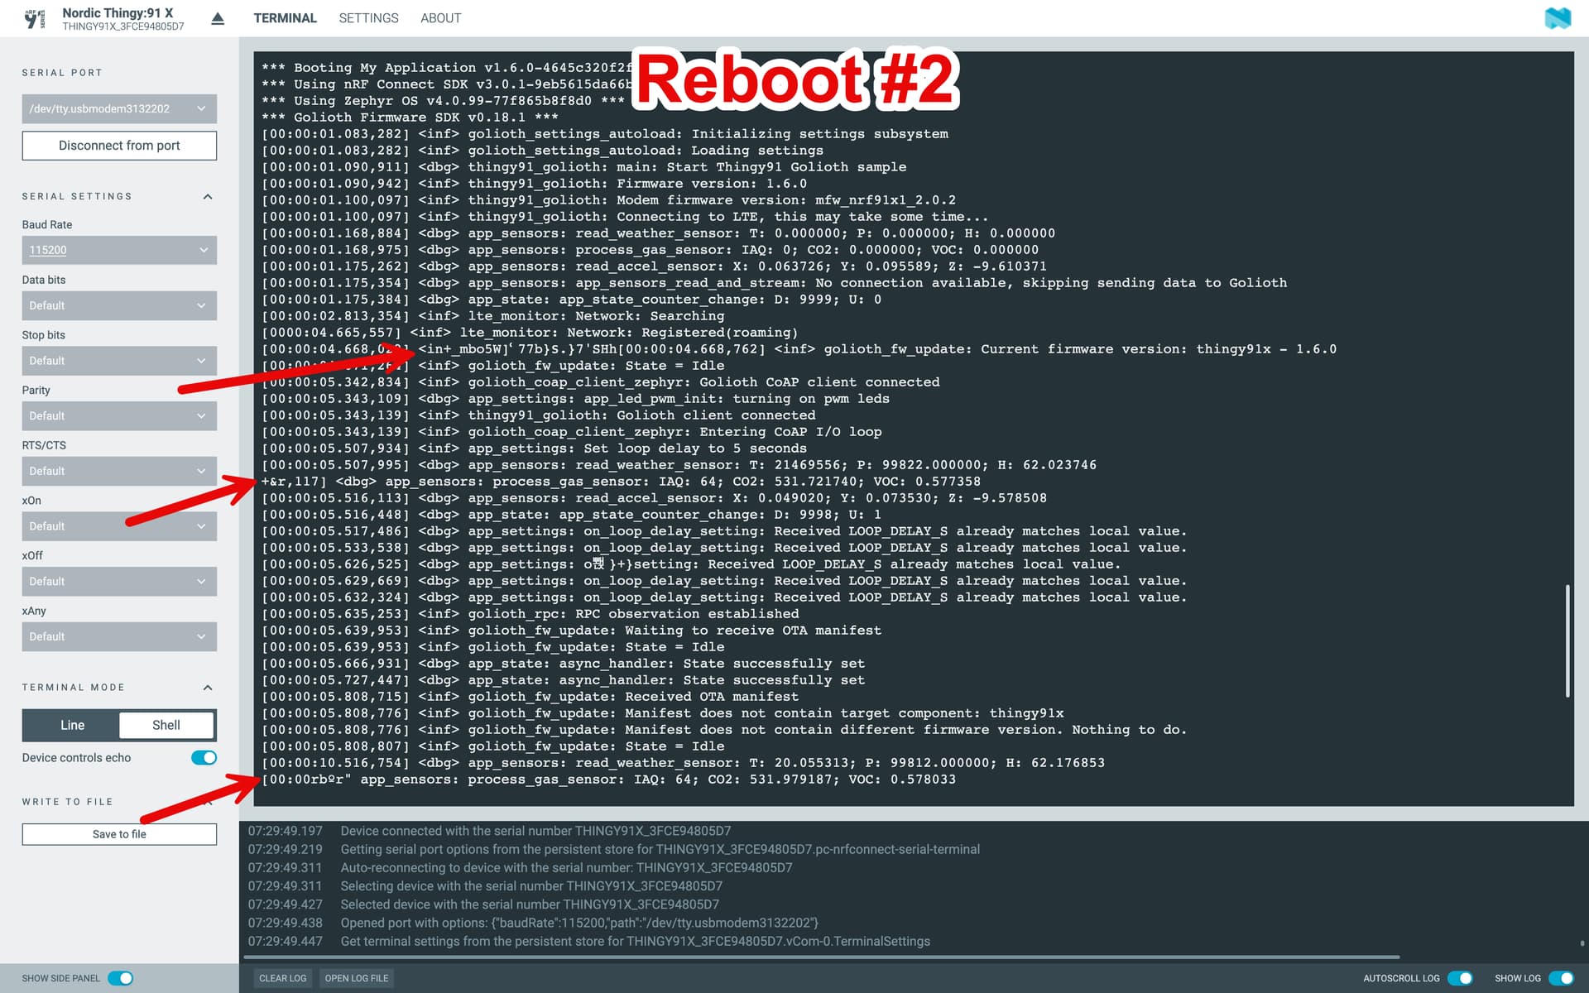Click log entry 'Auto-reconnecting to device'

click(566, 868)
